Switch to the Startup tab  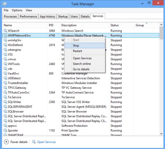coord(63,16)
